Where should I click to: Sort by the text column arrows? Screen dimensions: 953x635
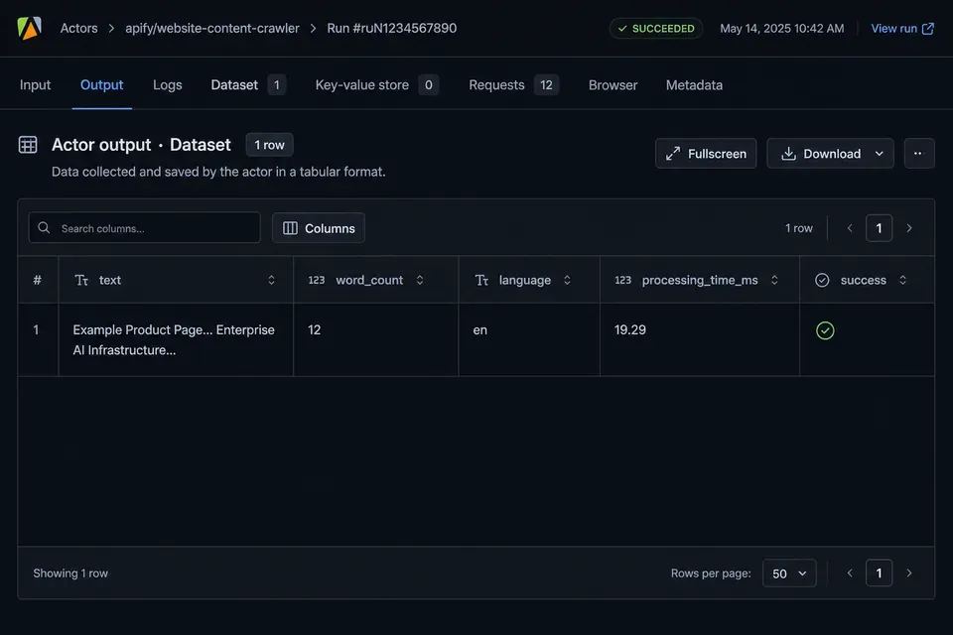pos(271,280)
